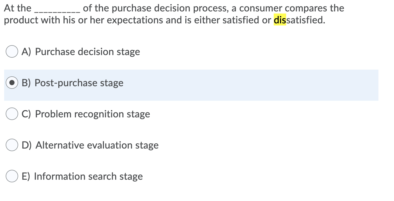The width and height of the screenshot is (394, 201).
Task: Select the radio button for option E
Action: (x=11, y=176)
